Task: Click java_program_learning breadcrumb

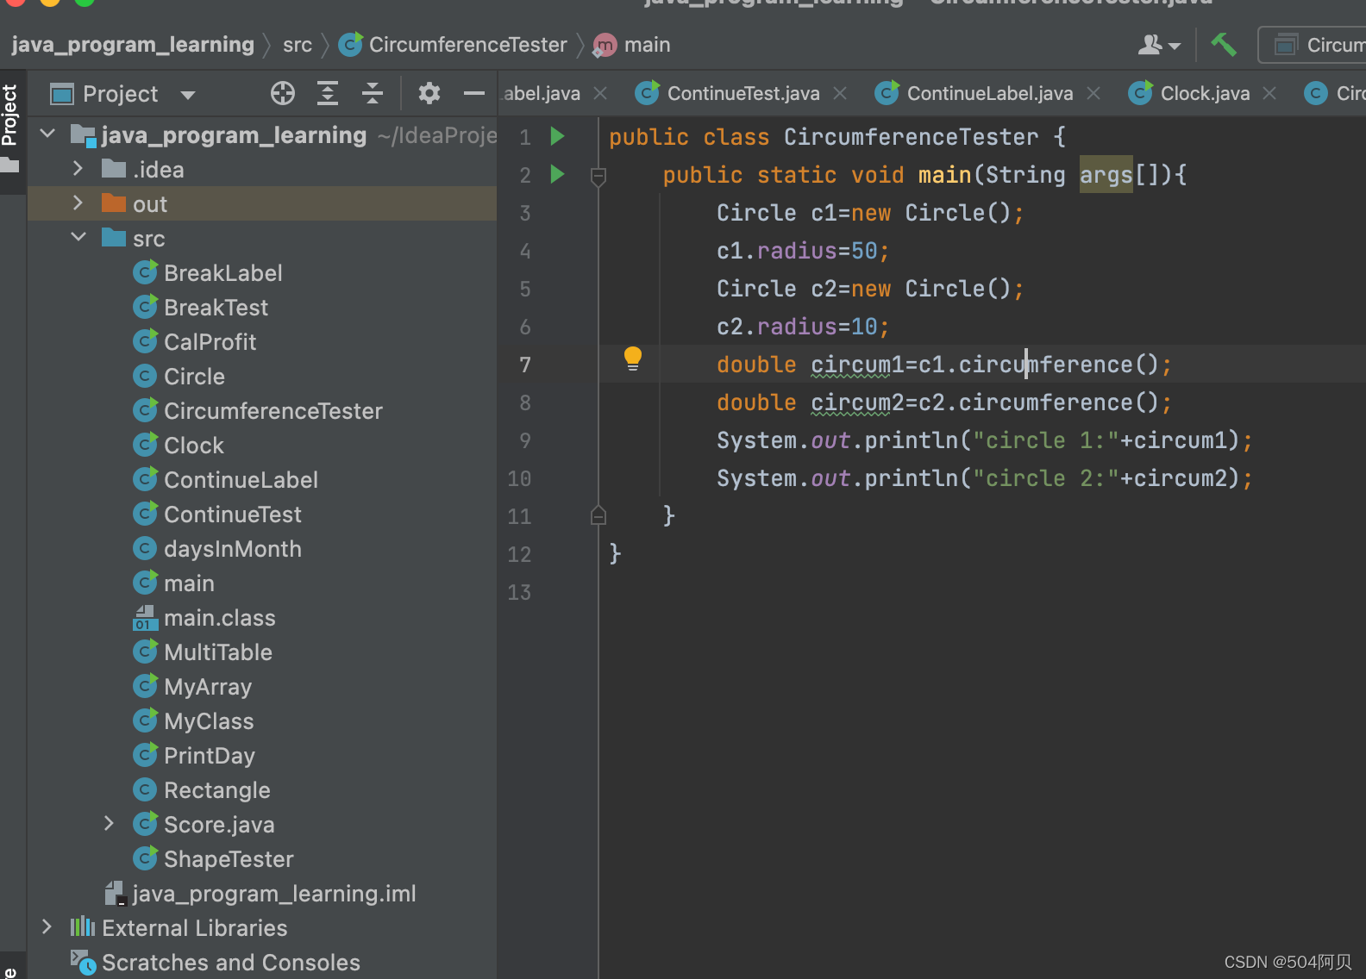Action: tap(133, 45)
